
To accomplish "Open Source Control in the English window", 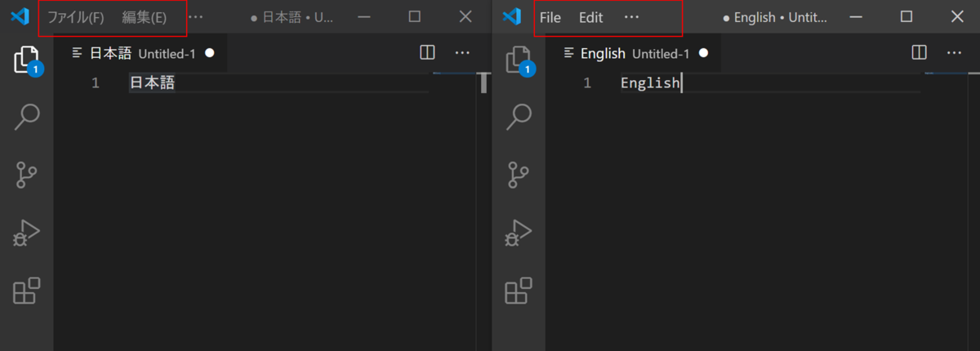I will click(x=519, y=175).
